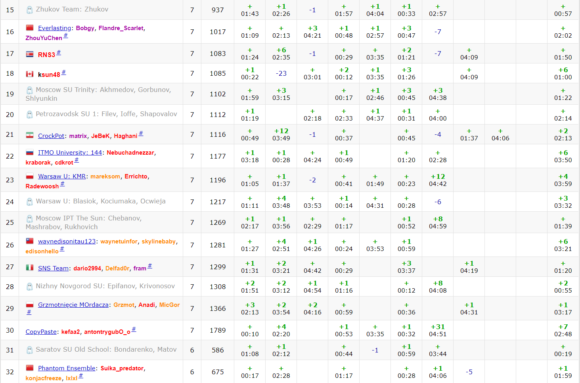Viewport: 580px width, 383px height.
Task: Open ITMO University: 144 team link
Action: coord(70,153)
